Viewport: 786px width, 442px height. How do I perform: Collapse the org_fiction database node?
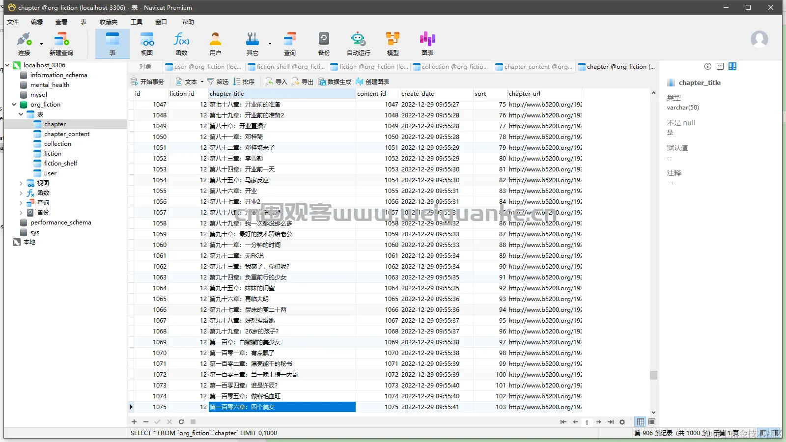pyautogui.click(x=14, y=104)
